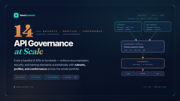
Task: Select the Custom AMF tag pill
Action: pyautogui.click(x=70, y=77)
